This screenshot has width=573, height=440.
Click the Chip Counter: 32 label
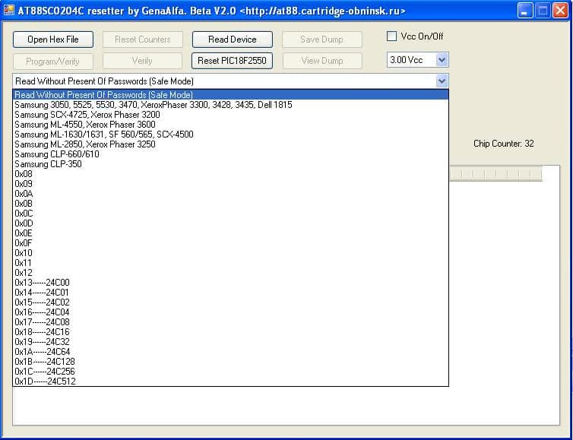click(x=504, y=144)
